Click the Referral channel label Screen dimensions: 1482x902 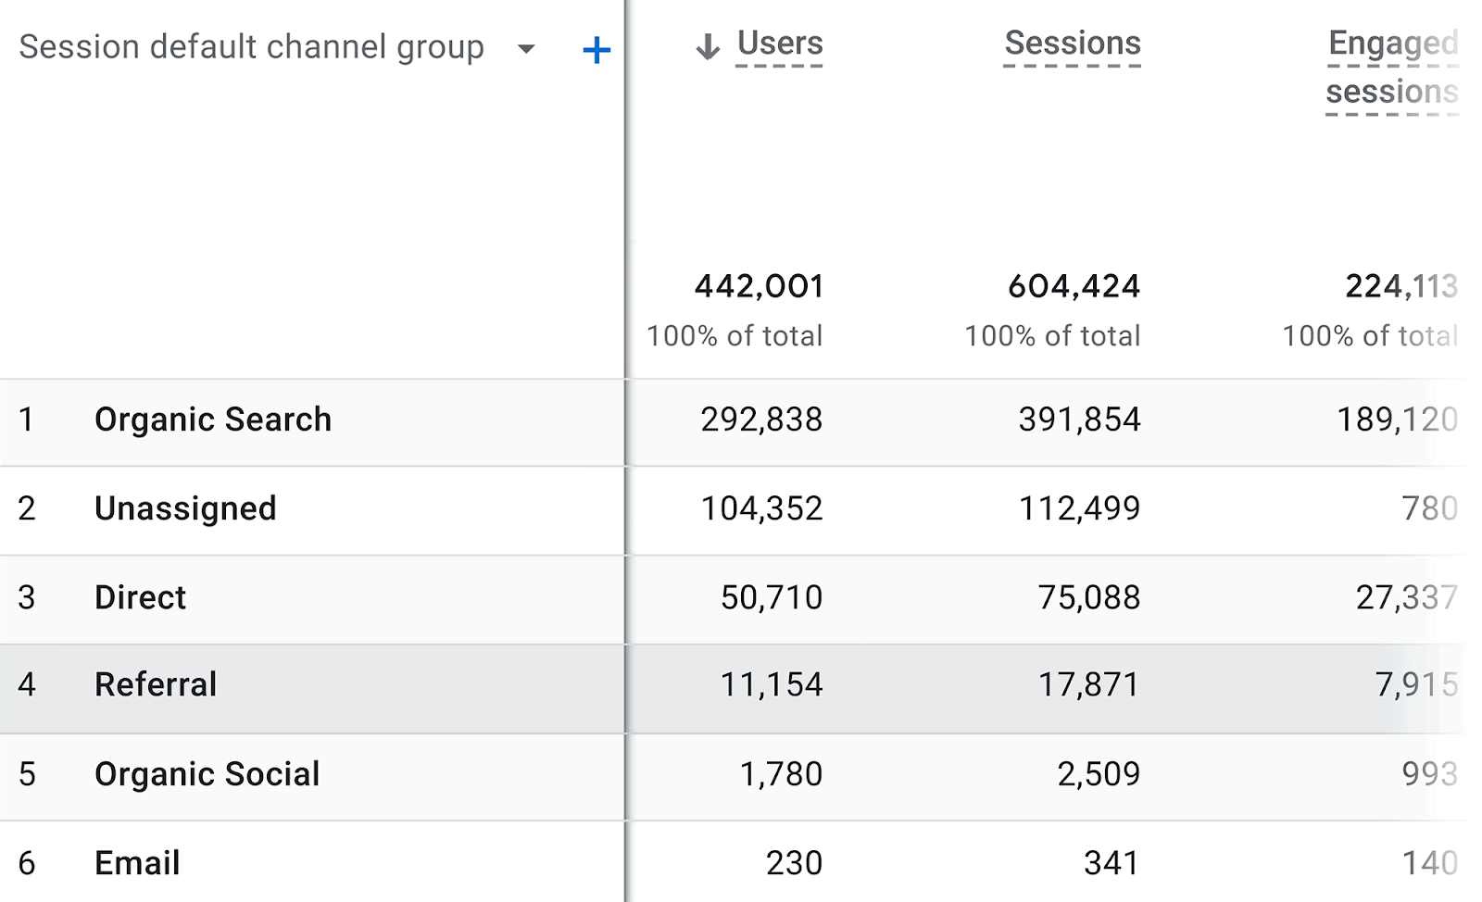click(x=156, y=685)
